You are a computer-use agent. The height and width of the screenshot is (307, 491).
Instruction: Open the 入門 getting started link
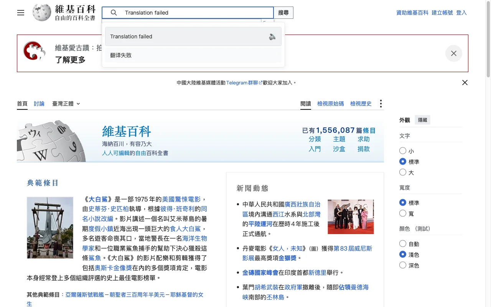pos(315,149)
